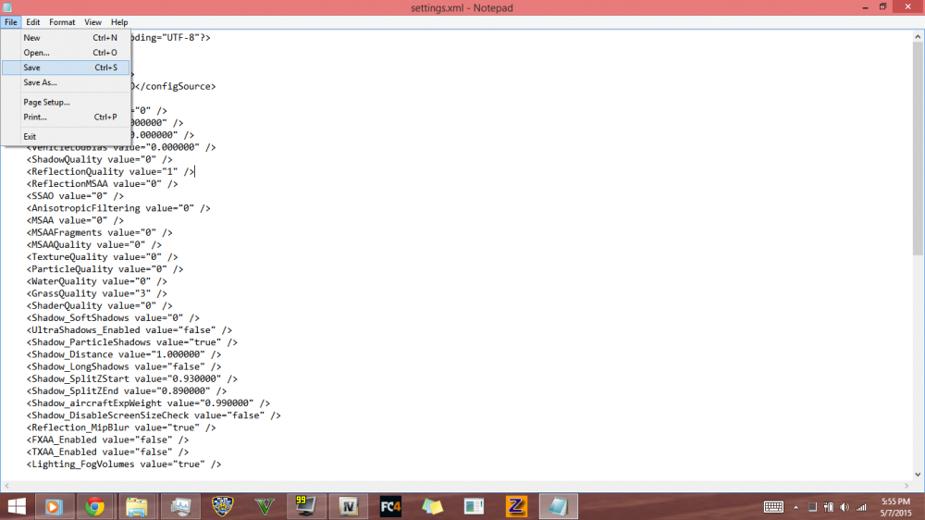Open the File menu

[x=10, y=22]
